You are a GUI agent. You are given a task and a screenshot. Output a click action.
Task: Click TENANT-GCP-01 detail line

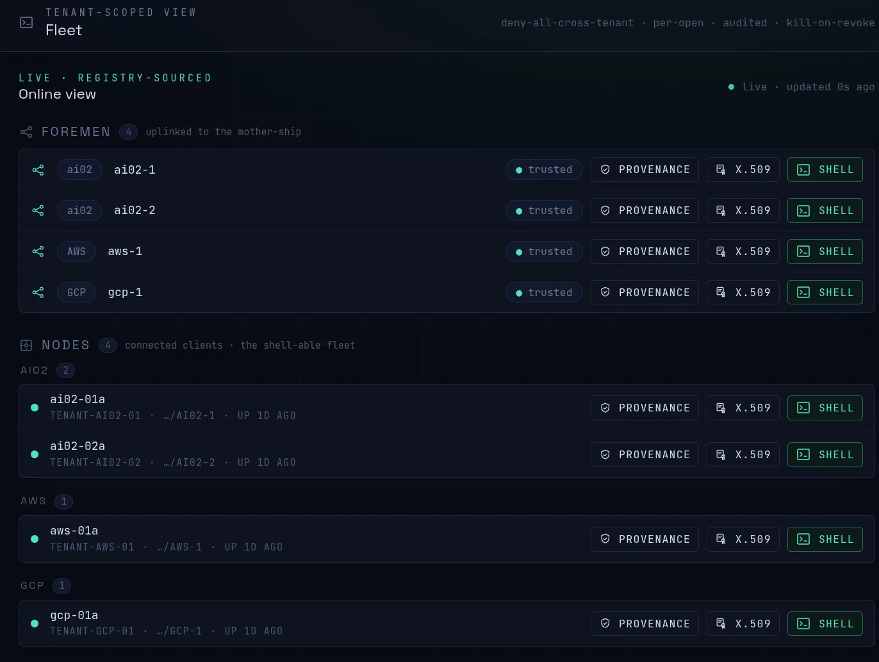(167, 631)
